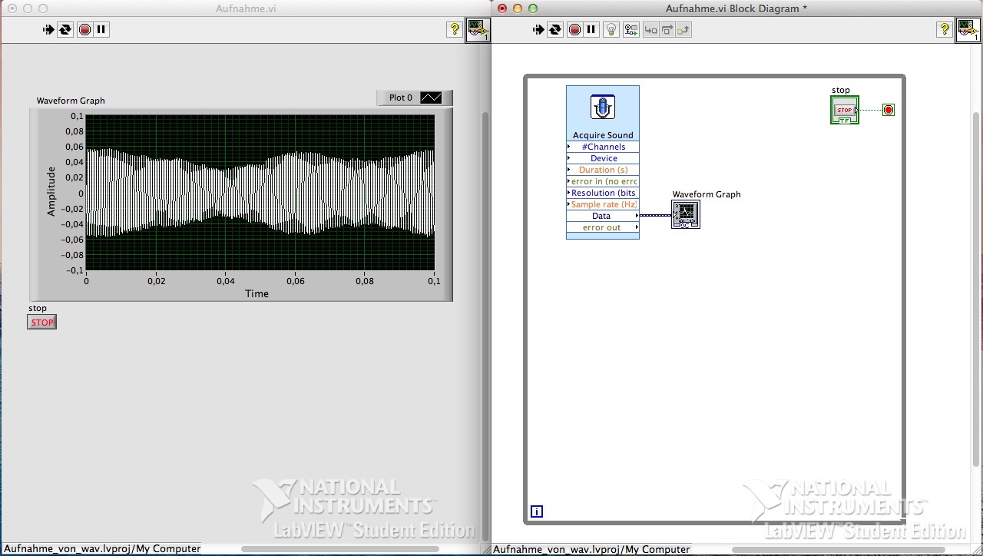Screen dimensions: 983x556
Task: Click the 'stop' label above the STOP button
Action: click(38, 309)
